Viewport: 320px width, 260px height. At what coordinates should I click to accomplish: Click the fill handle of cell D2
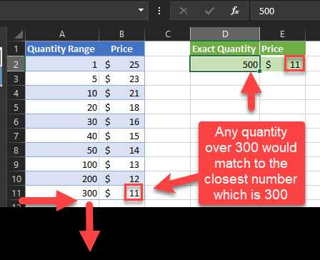tap(259, 71)
